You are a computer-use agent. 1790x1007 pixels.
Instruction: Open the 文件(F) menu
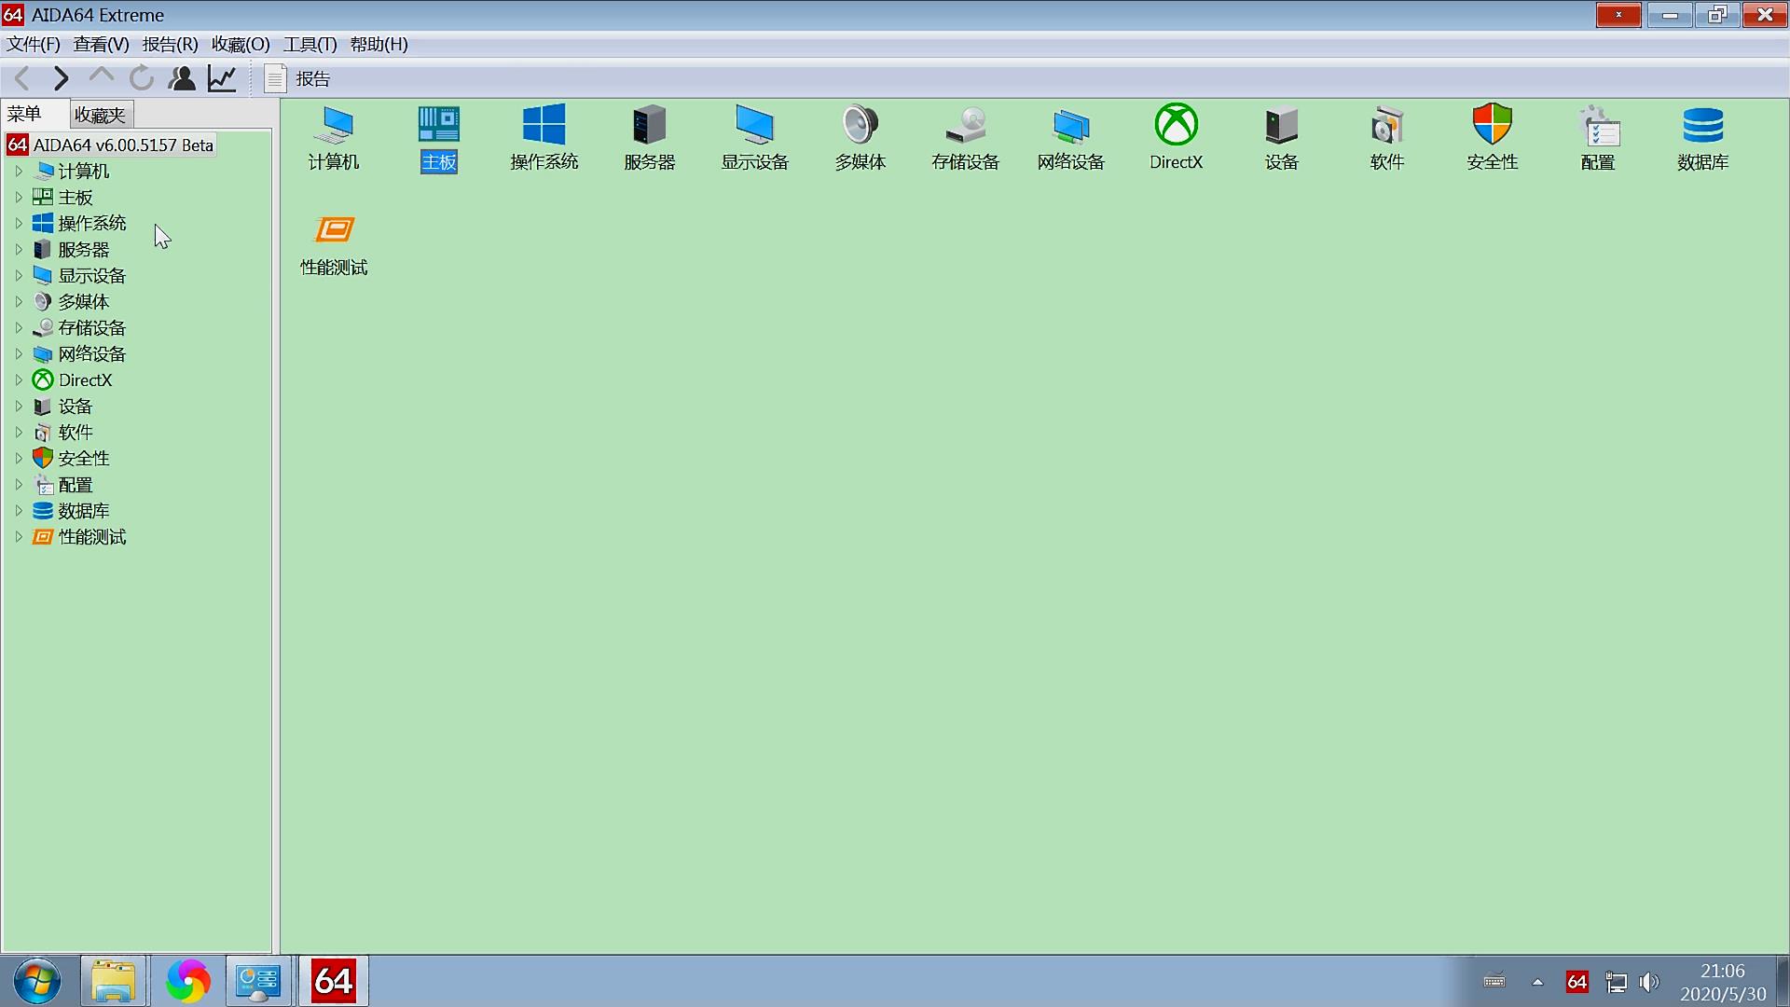[34, 44]
